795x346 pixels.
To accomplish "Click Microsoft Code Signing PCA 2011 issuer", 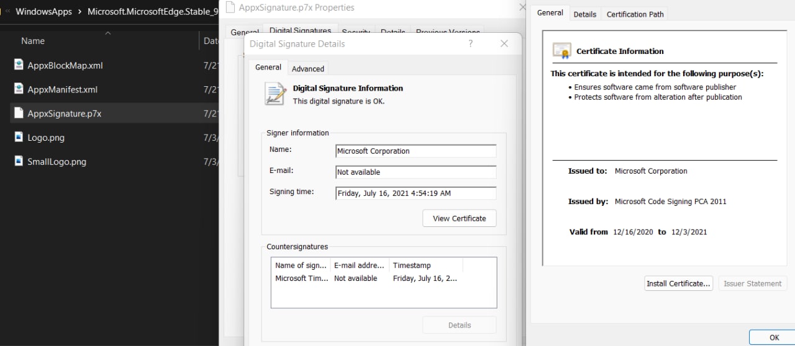I will click(x=670, y=201).
